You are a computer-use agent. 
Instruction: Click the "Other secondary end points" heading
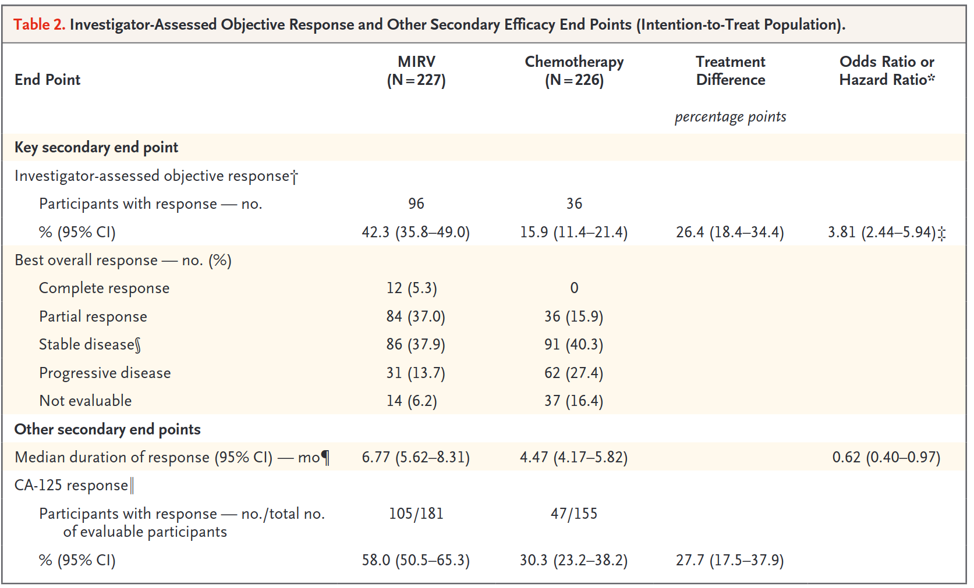[108, 430]
